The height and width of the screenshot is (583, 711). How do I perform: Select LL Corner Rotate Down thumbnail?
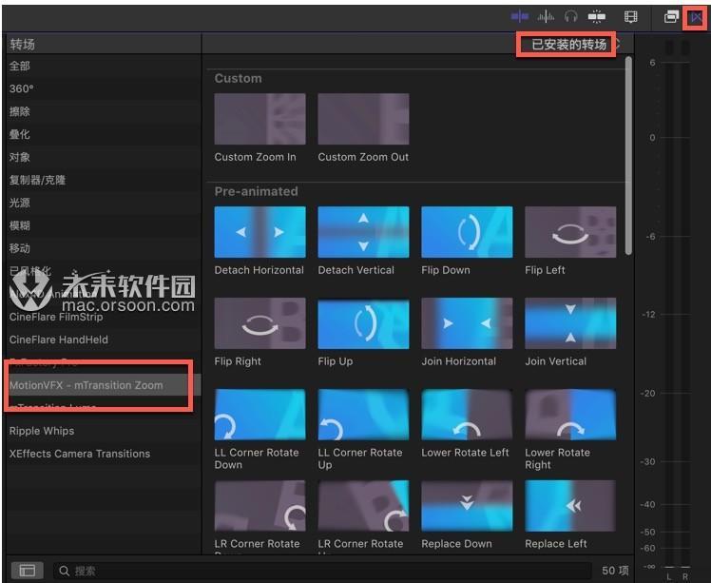tap(259, 415)
